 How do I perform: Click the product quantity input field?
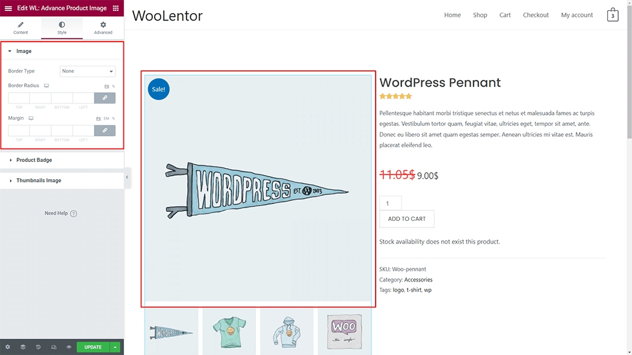390,203
